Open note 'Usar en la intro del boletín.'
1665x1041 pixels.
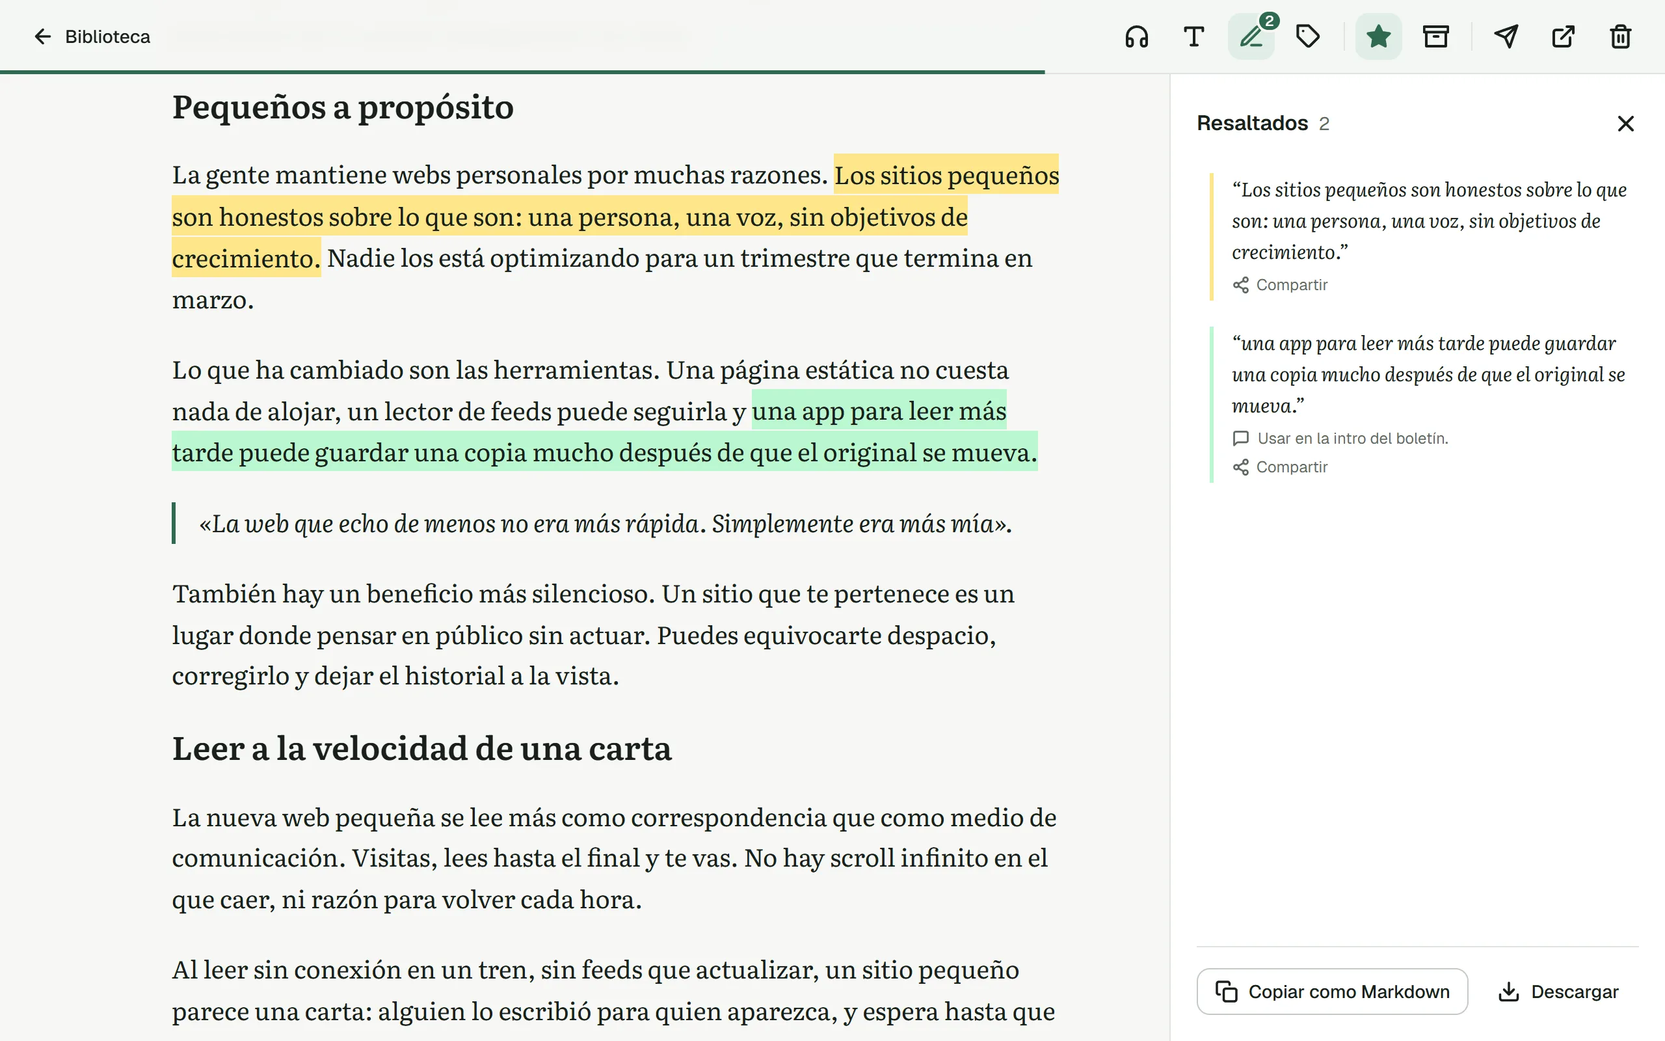pos(1340,439)
